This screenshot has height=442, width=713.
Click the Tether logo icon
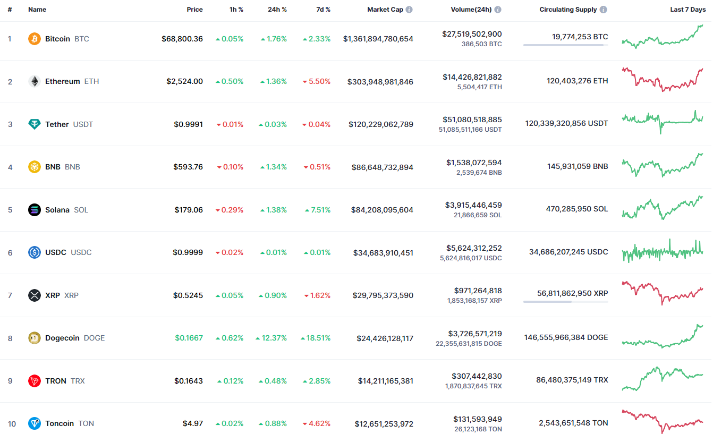tap(35, 124)
